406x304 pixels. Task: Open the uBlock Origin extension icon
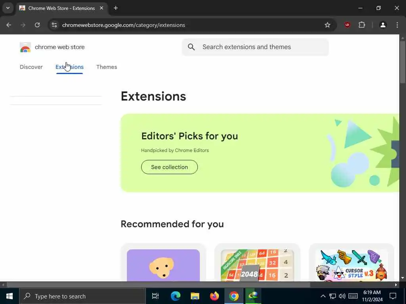[347, 25]
